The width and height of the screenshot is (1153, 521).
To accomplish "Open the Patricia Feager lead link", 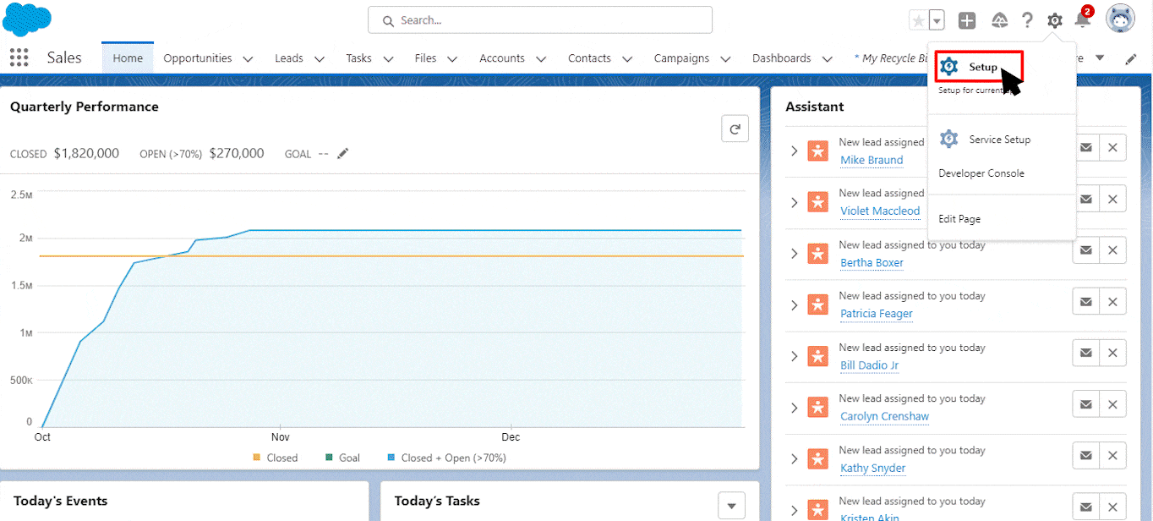I will [x=876, y=314].
